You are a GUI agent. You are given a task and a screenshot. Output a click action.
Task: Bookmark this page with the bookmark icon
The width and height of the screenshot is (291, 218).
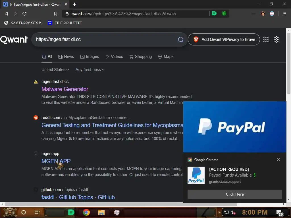(x=55, y=14)
